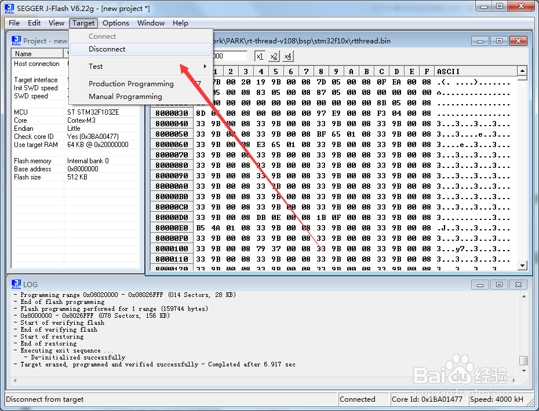Click the J-Flash application icon in title bar
Image resolution: width=539 pixels, height=411 pixels.
9,8
